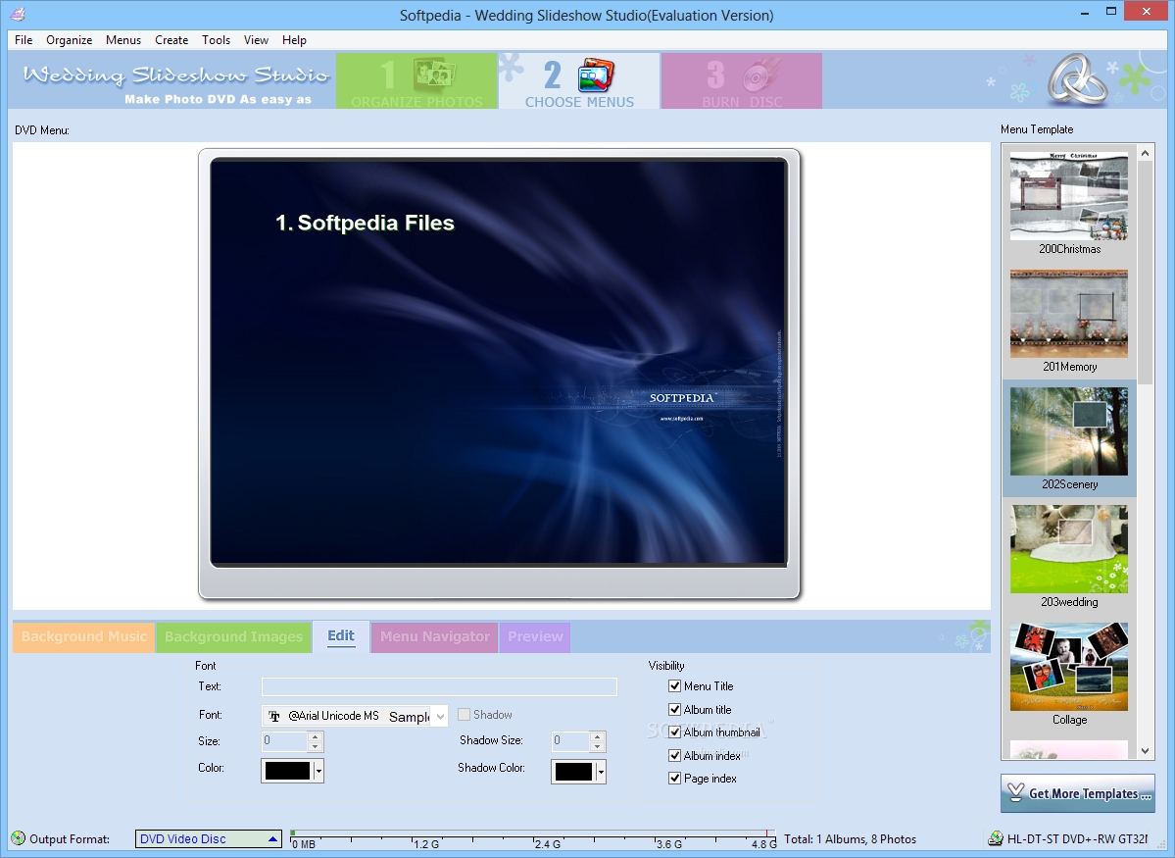Click the Get More Templates button
This screenshot has width=1175, height=858.
tap(1078, 793)
